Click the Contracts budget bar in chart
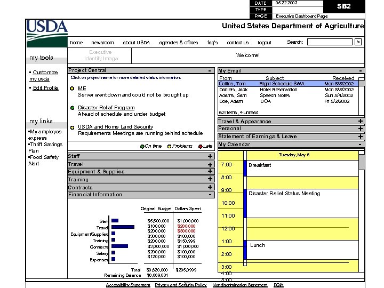Image resolution: width=384 pixels, height=288 pixels. [120, 246]
